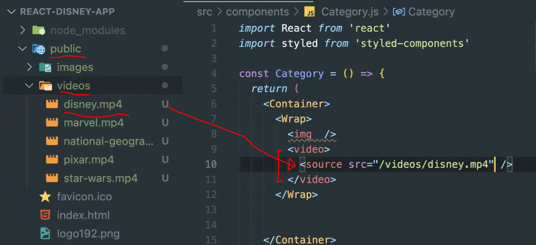
Task: Collapse the videos folder chevron
Action: [30, 86]
